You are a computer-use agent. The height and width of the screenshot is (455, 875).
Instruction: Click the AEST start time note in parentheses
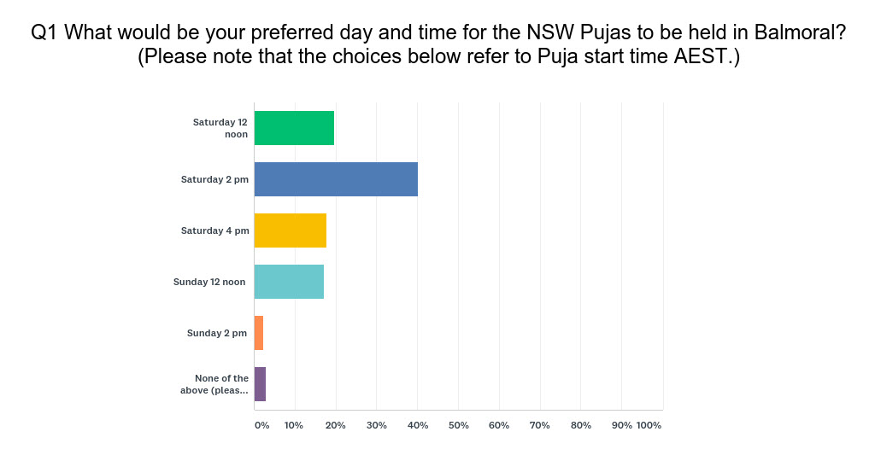pos(437,58)
